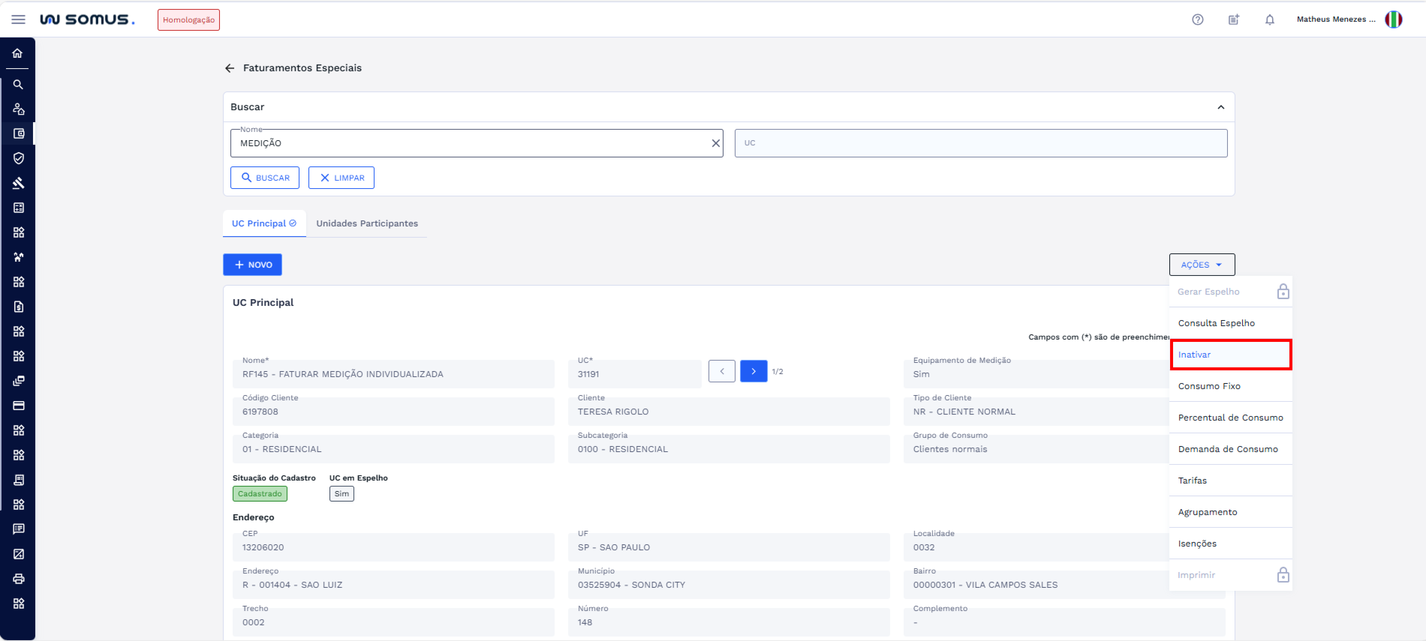Click the help question mark icon
The image size is (1426, 641).
click(x=1197, y=20)
